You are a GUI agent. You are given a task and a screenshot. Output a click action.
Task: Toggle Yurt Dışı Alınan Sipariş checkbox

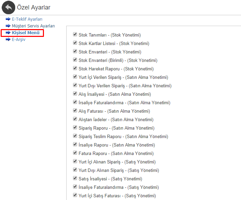coord(75,170)
